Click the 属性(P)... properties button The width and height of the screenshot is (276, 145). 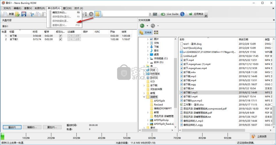tap(52, 127)
